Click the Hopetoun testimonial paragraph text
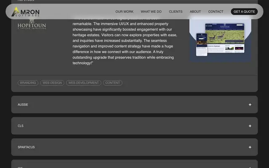This screenshot has height=168, width=269. click(125, 41)
